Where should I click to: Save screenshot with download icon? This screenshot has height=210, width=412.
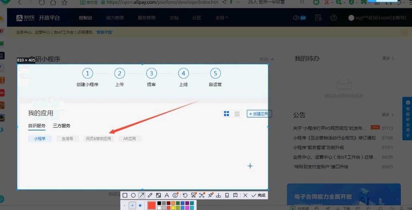[x=219, y=195]
